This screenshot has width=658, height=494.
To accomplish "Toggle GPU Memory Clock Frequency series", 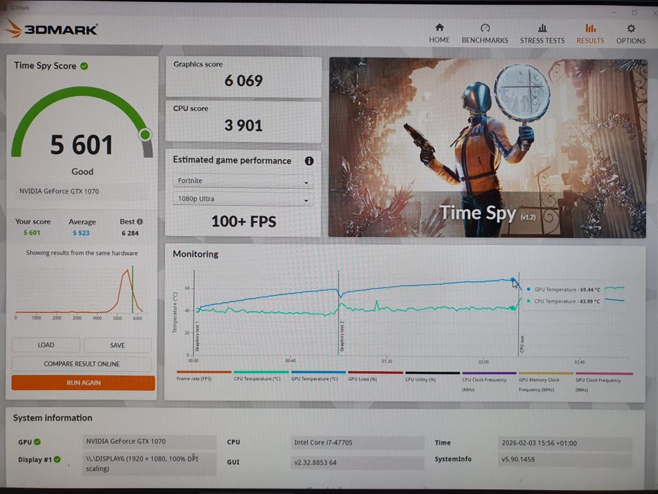I will 546,382.
